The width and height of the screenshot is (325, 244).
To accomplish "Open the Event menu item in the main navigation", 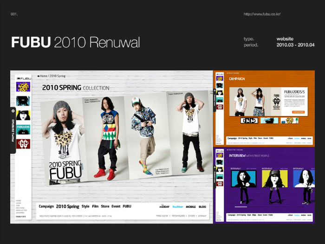I will (116, 206).
